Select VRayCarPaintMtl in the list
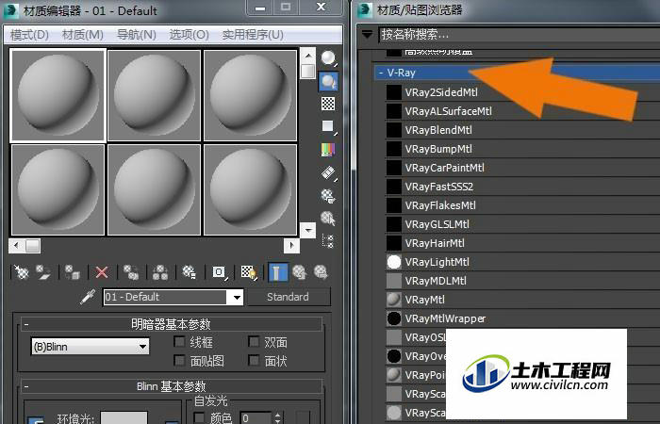The height and width of the screenshot is (424, 660). pos(522,168)
